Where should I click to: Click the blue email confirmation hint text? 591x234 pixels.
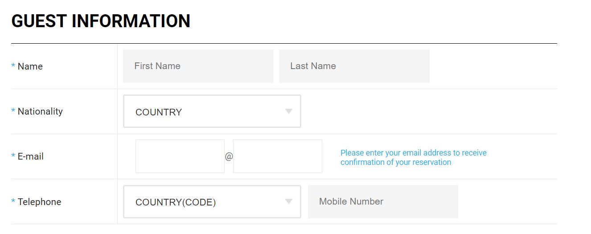(413, 157)
